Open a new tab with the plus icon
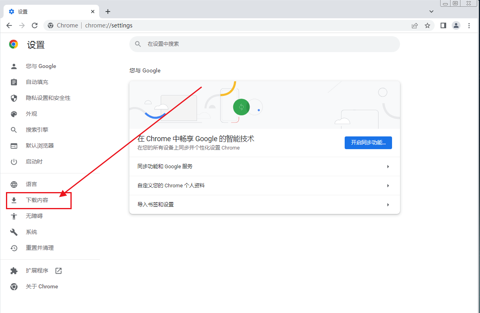This screenshot has height=313, width=480. pos(108,12)
